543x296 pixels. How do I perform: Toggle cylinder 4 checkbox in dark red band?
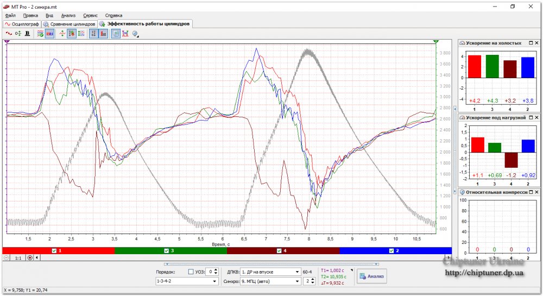pyautogui.click(x=279, y=250)
